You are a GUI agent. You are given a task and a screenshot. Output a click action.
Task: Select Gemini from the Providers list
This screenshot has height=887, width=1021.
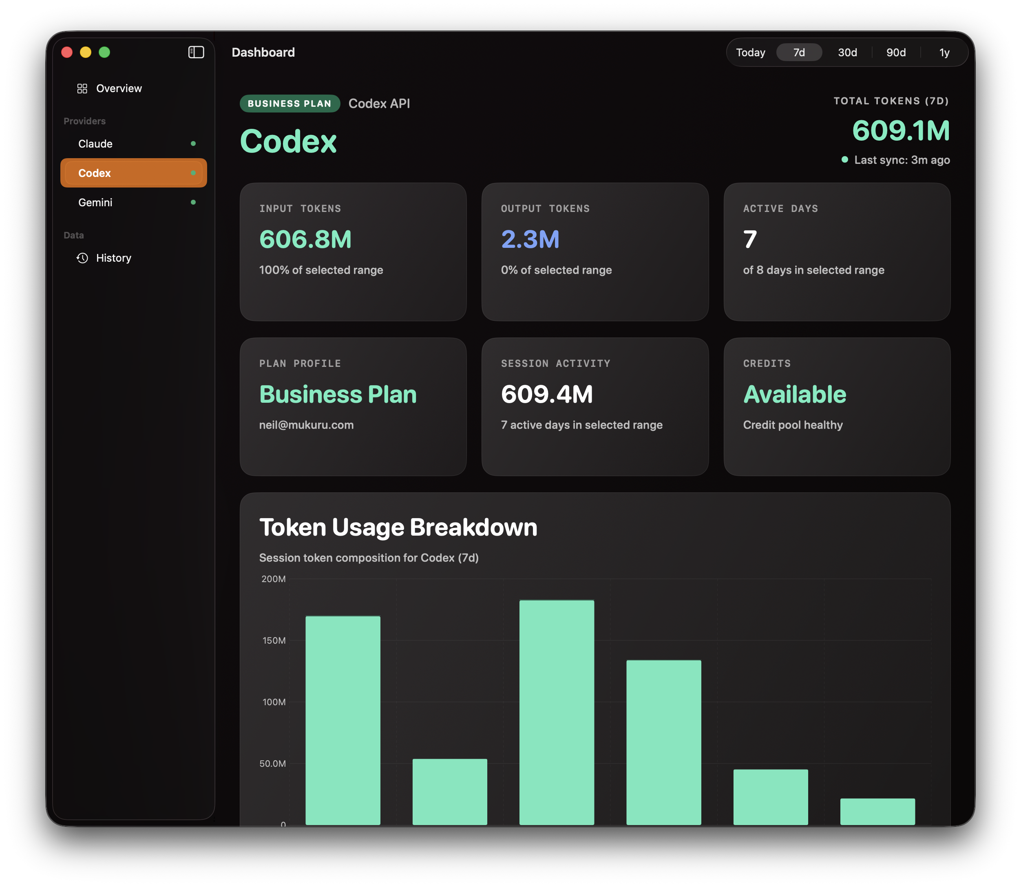[95, 202]
